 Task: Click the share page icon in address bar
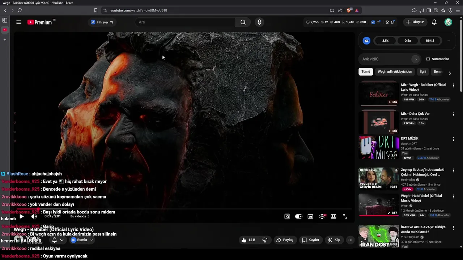tap(340, 10)
